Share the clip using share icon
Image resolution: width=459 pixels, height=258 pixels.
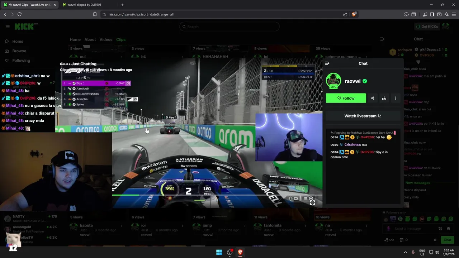(373, 98)
